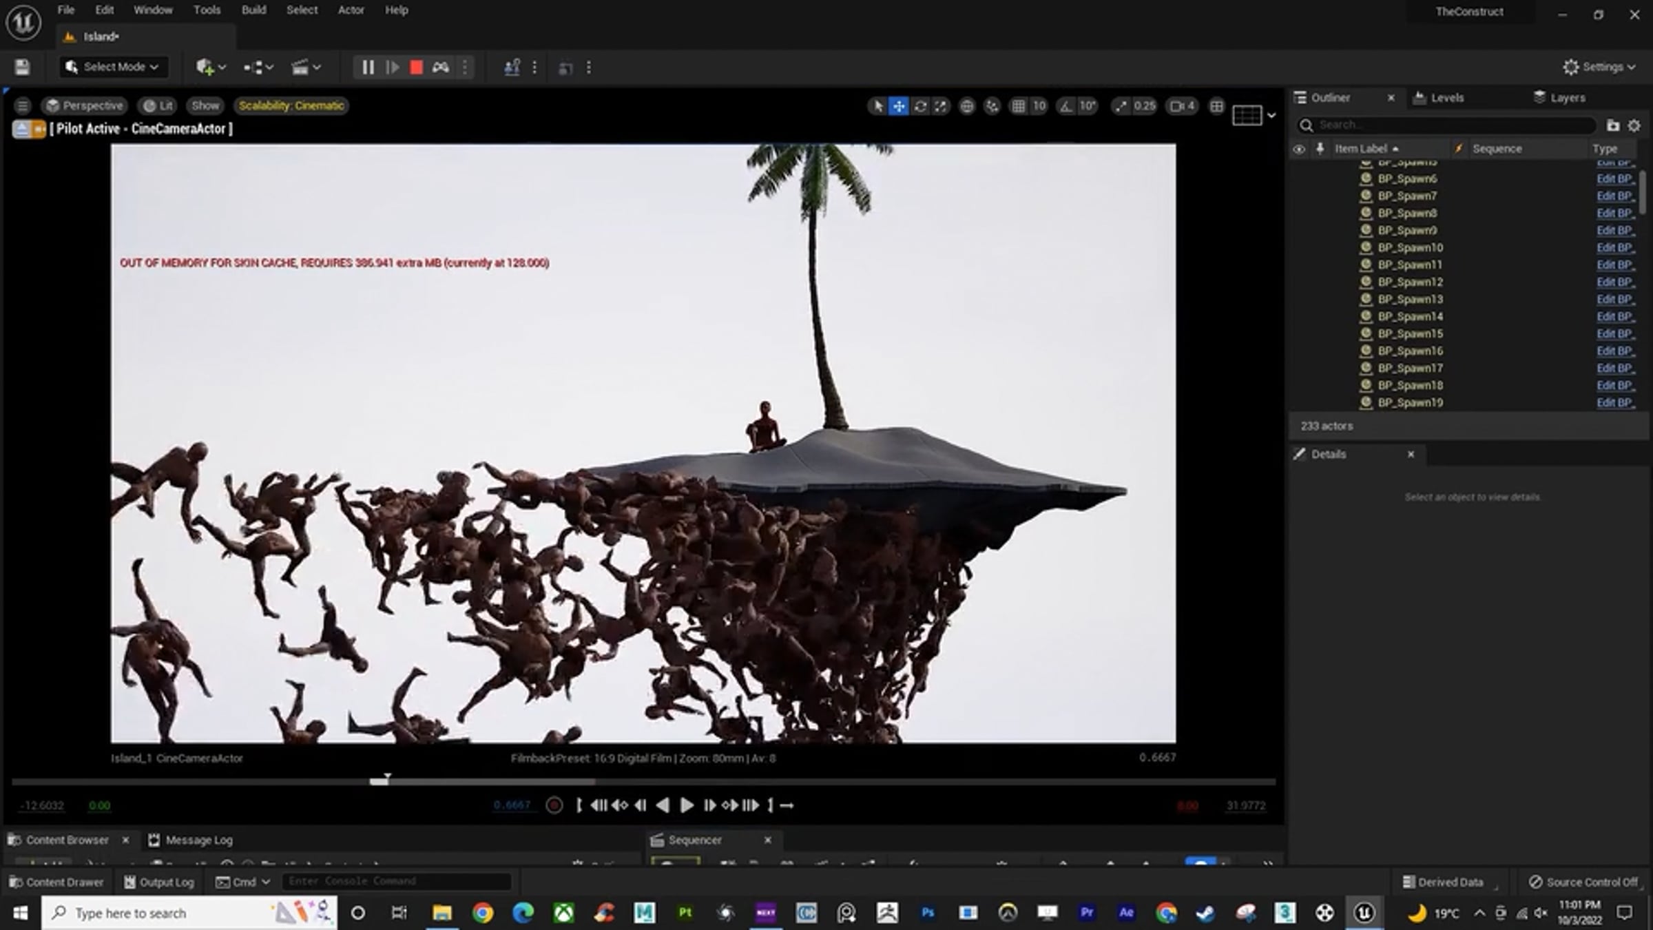This screenshot has width=1653, height=930.
Task: Click the sequencer record button
Action: click(x=554, y=805)
